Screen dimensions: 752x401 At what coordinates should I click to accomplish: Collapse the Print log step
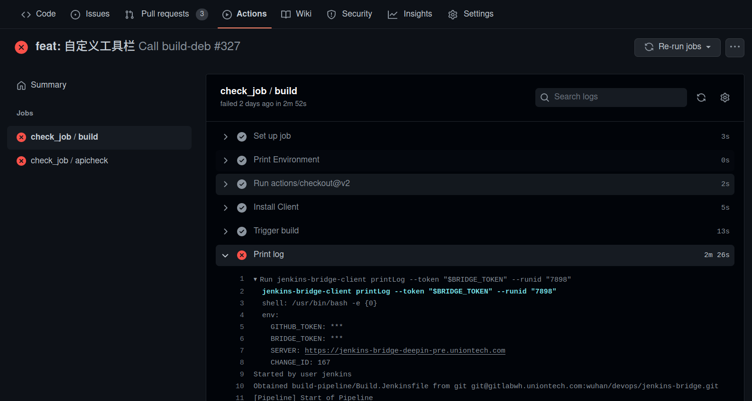pos(475,255)
